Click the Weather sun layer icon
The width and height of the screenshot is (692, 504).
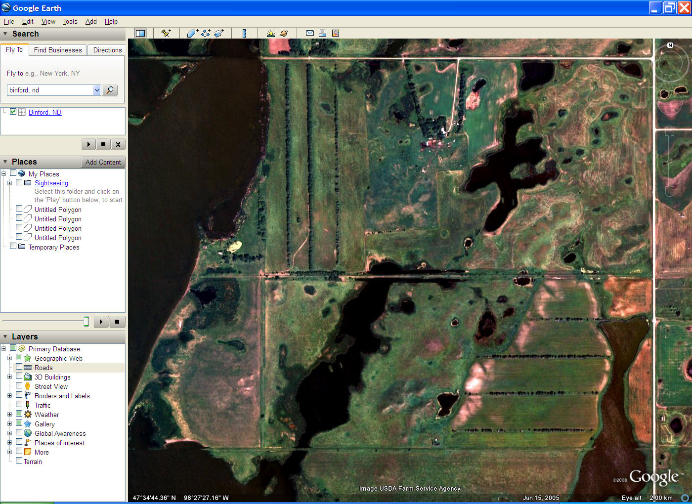tap(28, 415)
